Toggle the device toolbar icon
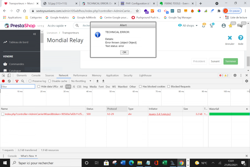250x167 pixels. (x=9, y=75)
